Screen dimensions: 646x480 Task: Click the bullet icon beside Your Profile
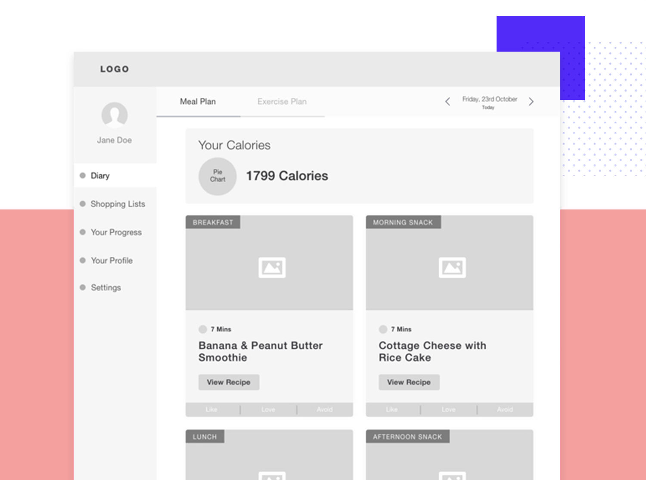coord(83,261)
